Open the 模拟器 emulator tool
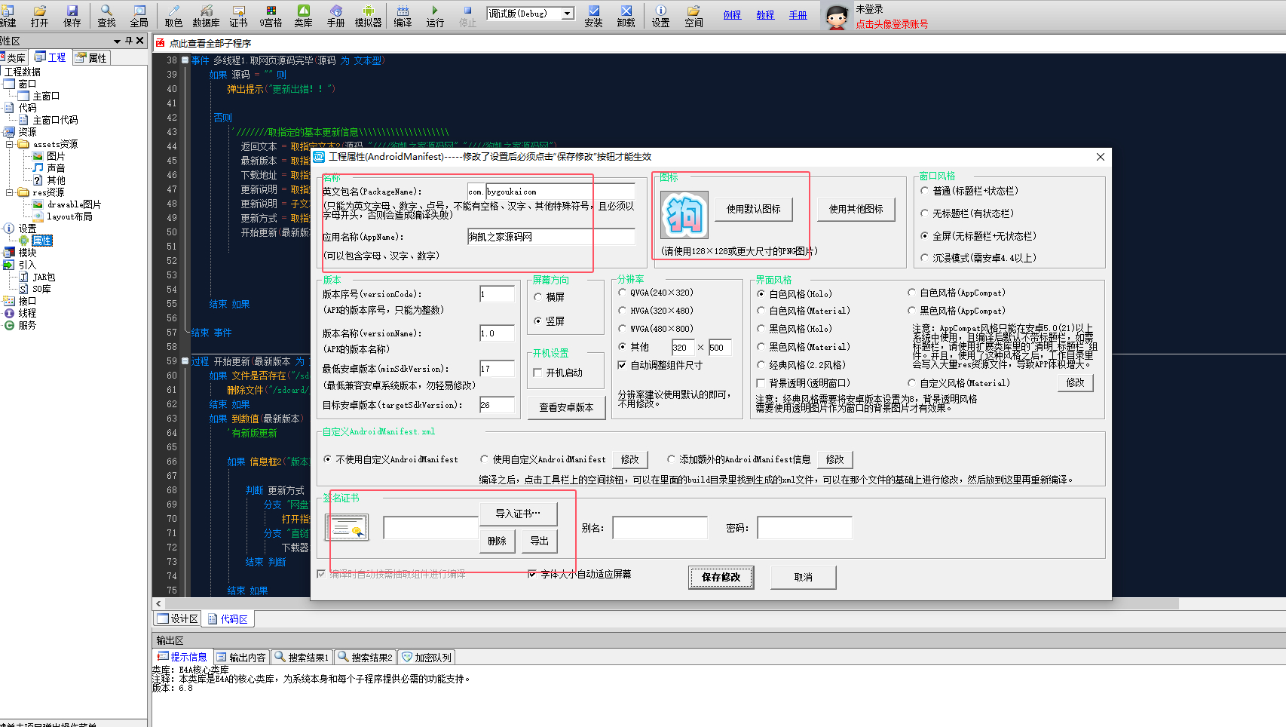This screenshot has height=727, width=1286. pos(368,16)
